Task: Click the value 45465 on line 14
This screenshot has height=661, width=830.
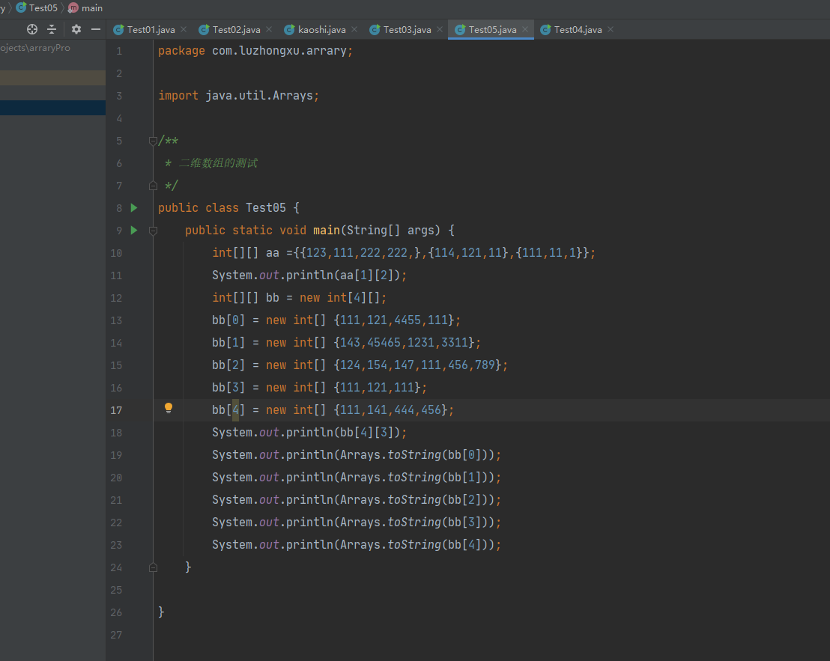Action: 384,343
